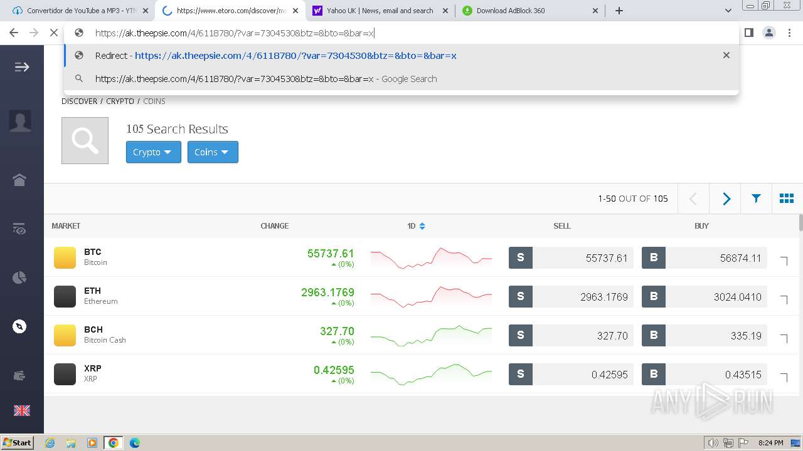Open XRP row options corner icon

click(x=784, y=377)
